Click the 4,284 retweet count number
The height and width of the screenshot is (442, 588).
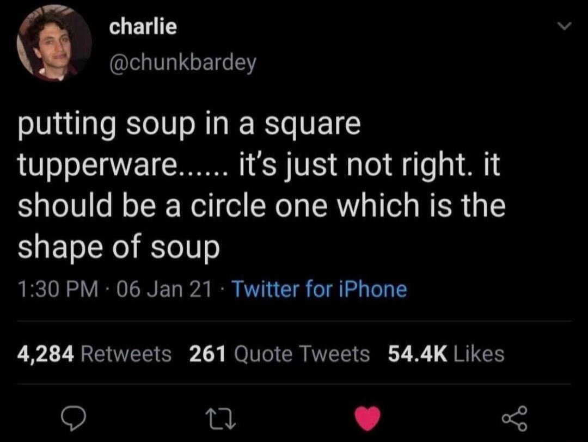[x=45, y=354]
